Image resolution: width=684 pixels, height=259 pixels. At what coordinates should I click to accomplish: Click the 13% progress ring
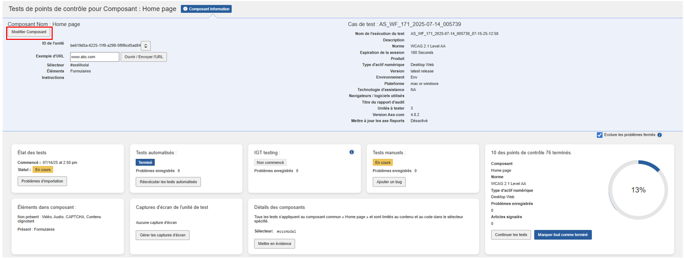coord(638,190)
